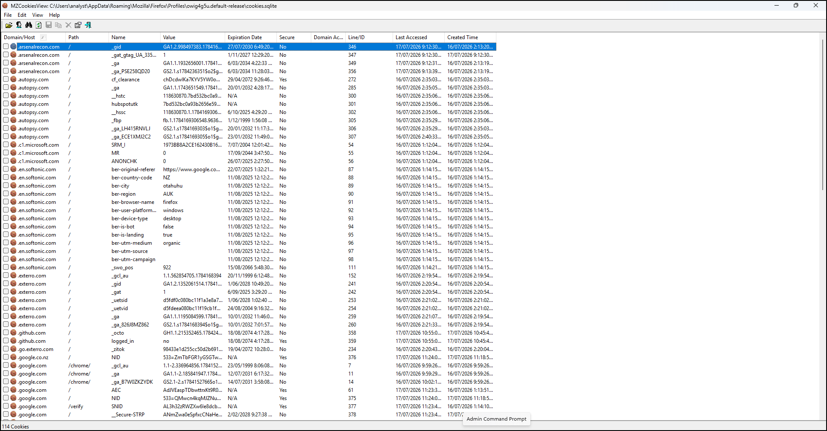827x431 pixels.
Task: Click cookie icon of logged_in row
Action: pos(13,341)
